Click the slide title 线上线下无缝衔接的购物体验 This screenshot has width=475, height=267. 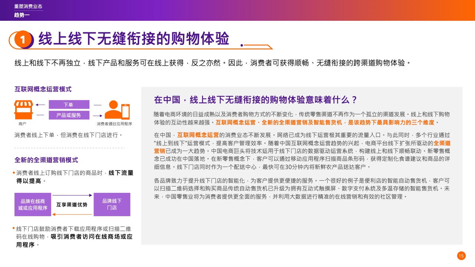click(134, 39)
